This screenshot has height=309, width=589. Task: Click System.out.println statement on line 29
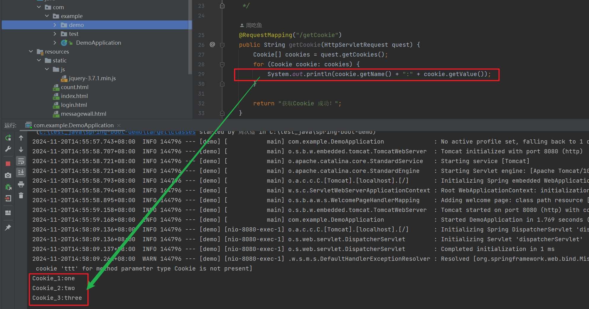click(379, 74)
